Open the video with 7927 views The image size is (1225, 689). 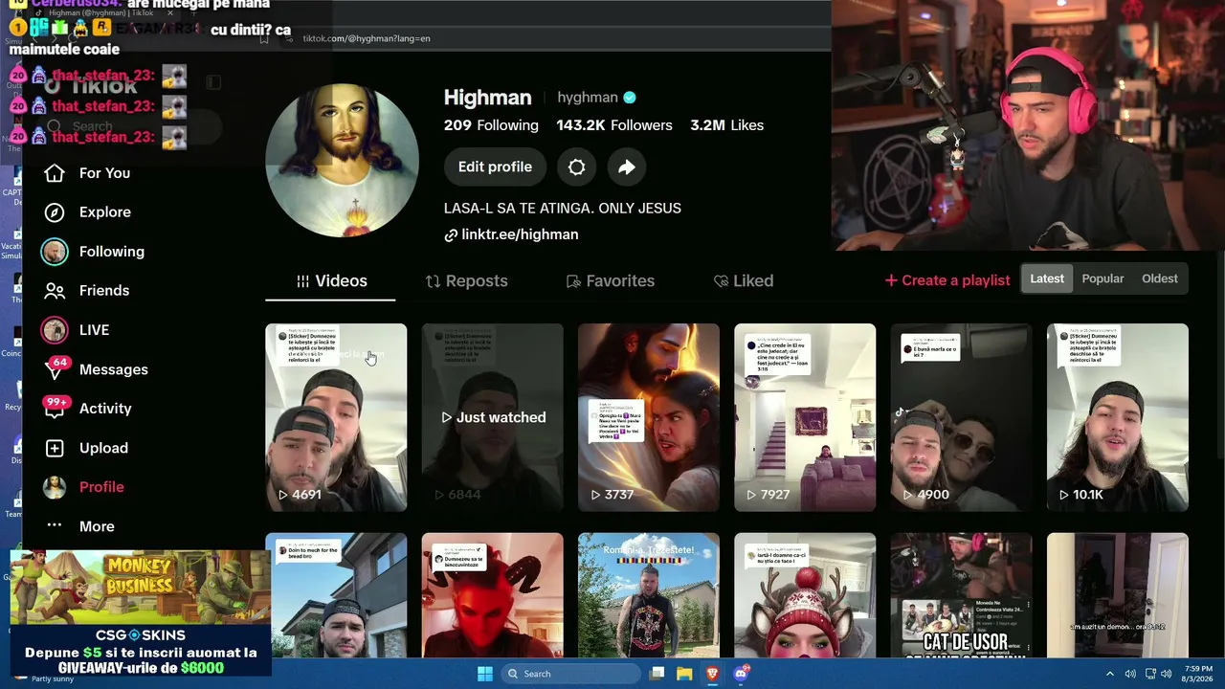click(x=805, y=417)
